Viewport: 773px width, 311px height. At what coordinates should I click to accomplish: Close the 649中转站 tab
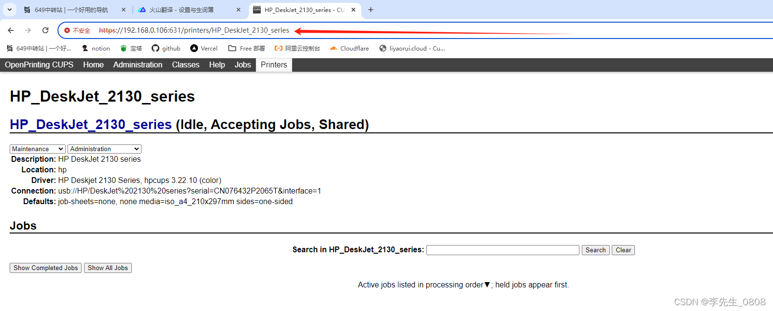[124, 10]
